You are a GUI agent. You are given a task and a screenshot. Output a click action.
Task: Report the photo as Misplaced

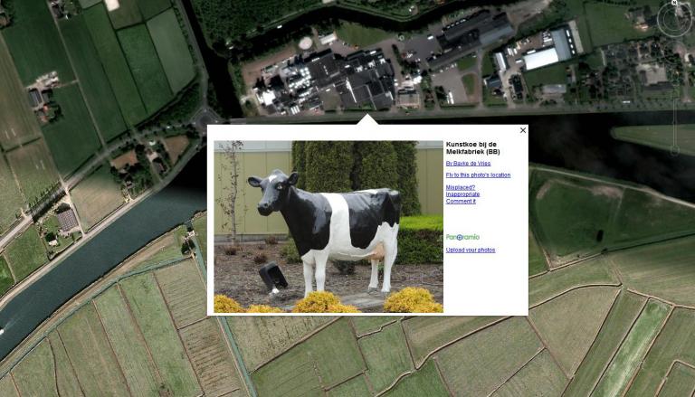coord(461,187)
